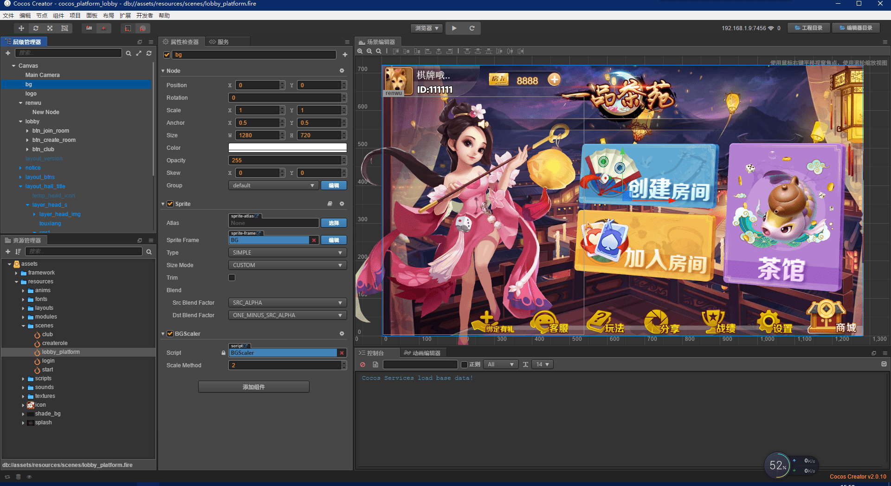891x486 pixels.
Task: Clear the console log
Action: pos(363,364)
